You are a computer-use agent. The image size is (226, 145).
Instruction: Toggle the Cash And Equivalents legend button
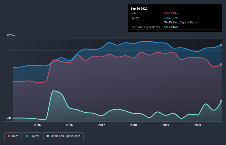click(63, 136)
